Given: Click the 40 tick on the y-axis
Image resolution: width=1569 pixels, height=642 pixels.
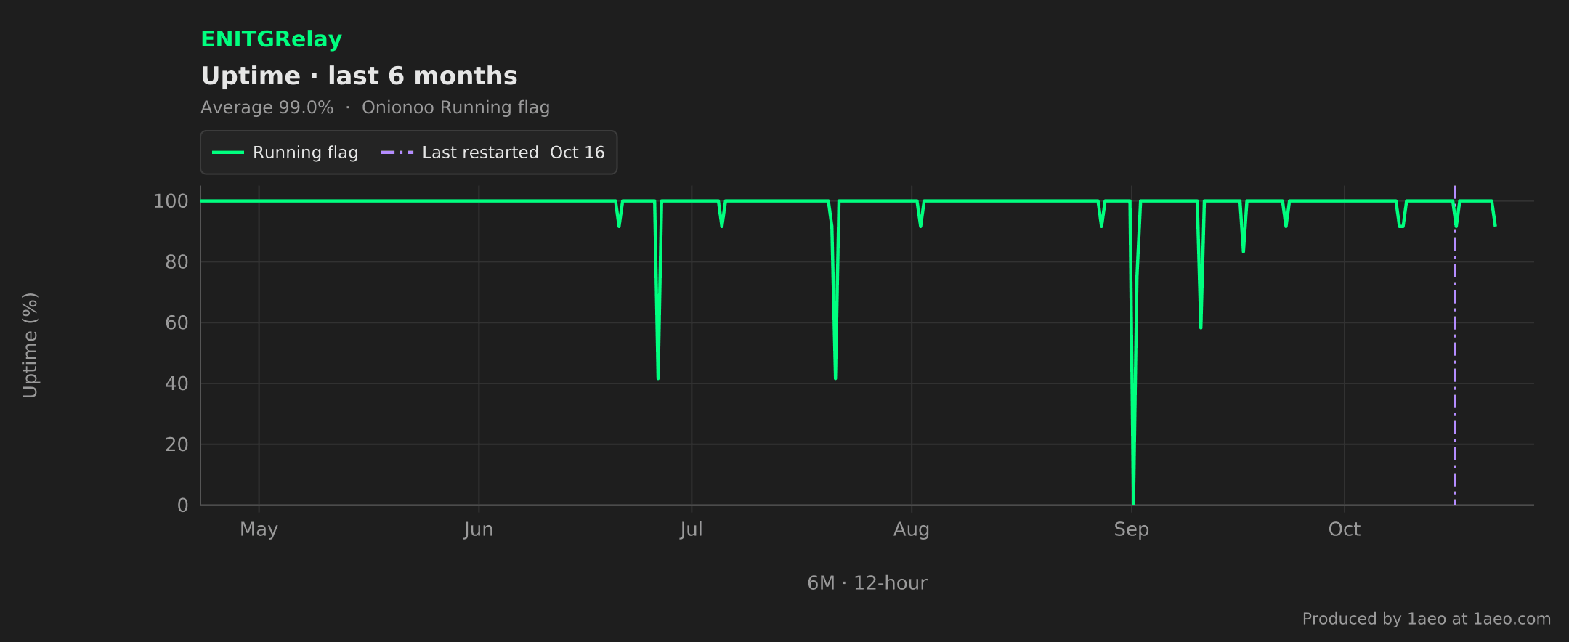Looking at the screenshot, I should 177,383.
